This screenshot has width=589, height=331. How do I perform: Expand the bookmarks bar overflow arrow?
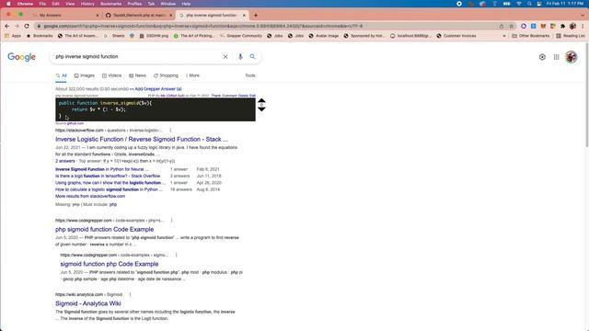pos(504,36)
